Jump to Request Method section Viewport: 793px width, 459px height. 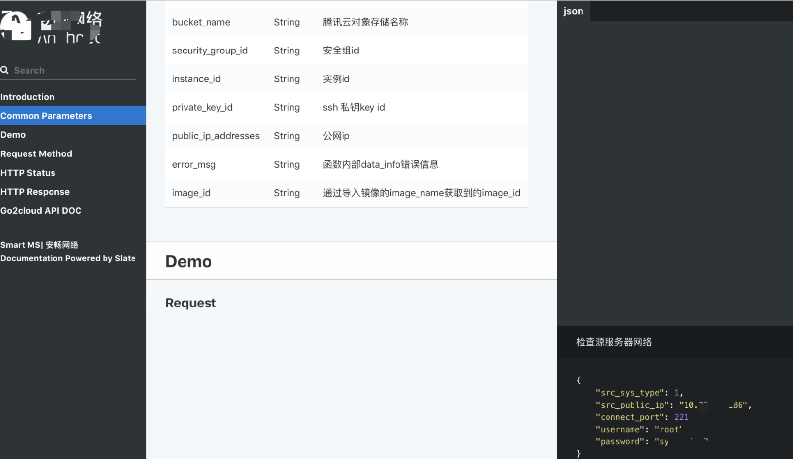(x=36, y=153)
